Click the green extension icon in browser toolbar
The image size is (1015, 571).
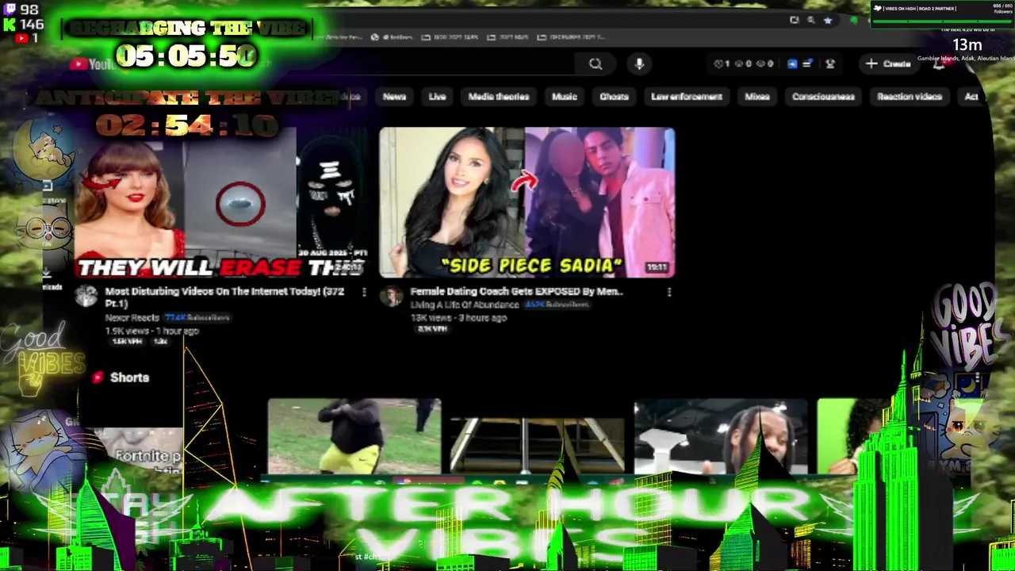(854, 21)
